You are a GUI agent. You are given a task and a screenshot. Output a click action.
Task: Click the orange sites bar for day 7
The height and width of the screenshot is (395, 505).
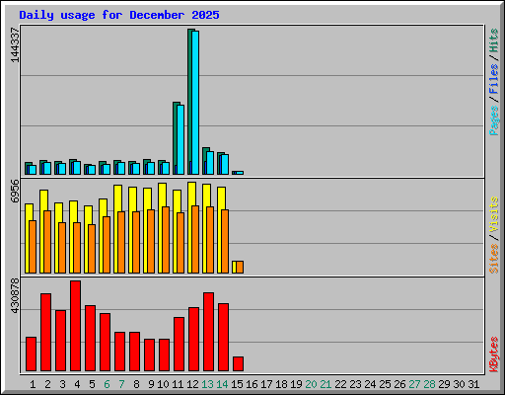click(x=121, y=242)
